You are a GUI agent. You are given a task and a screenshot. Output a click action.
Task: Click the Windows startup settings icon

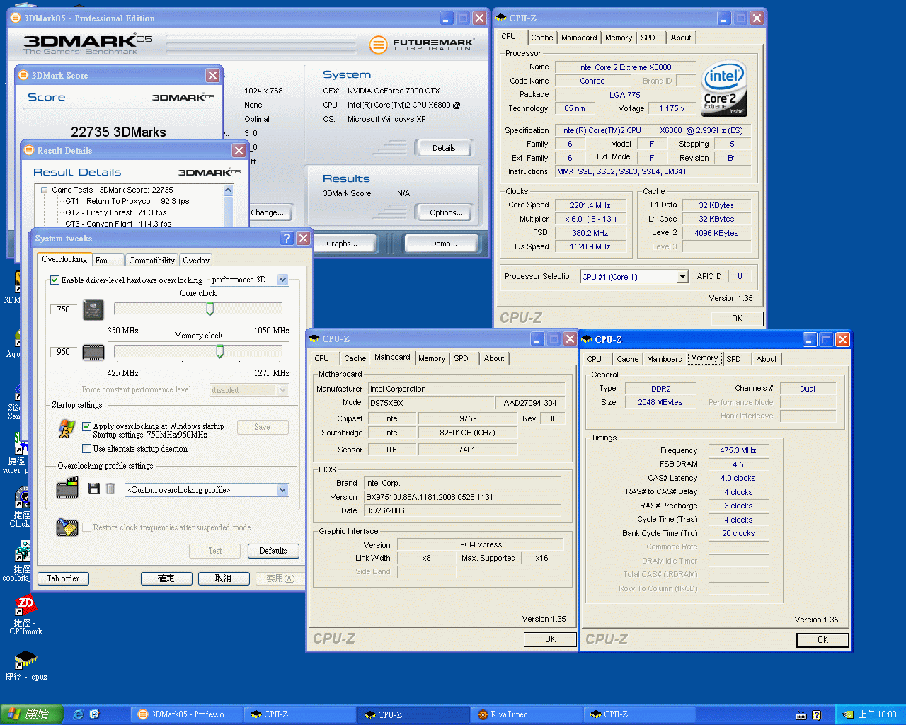coord(67,428)
